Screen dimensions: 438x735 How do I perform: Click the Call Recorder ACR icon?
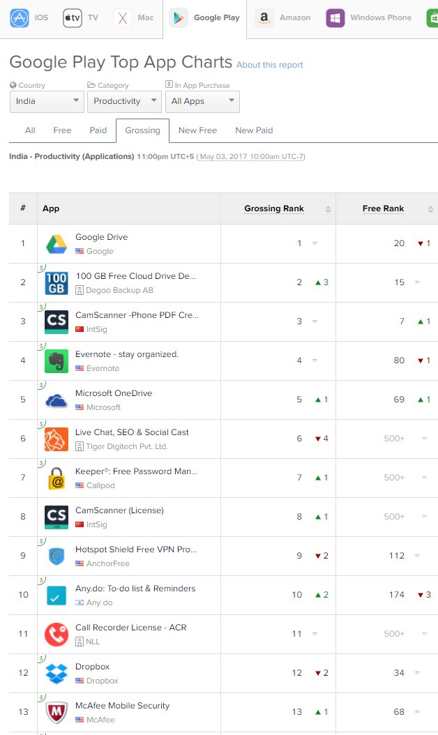pos(56,634)
